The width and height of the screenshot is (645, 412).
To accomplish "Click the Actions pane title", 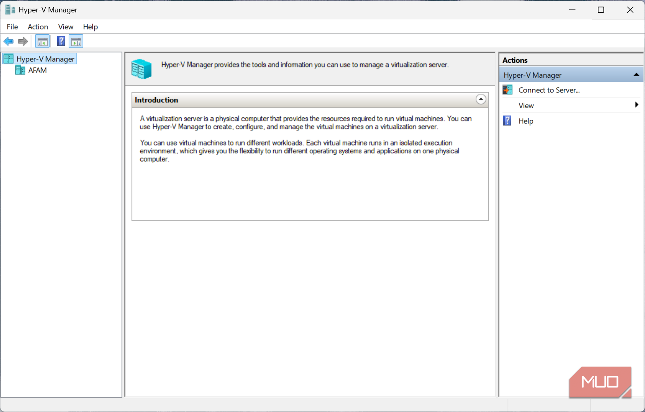I will point(515,60).
